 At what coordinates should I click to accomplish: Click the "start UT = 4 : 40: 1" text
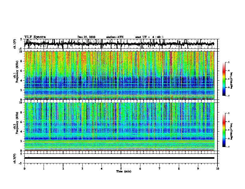click(149, 37)
